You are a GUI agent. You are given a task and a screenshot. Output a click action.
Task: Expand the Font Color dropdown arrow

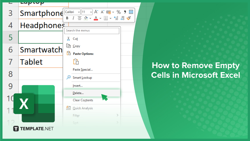[x=100, y=18]
